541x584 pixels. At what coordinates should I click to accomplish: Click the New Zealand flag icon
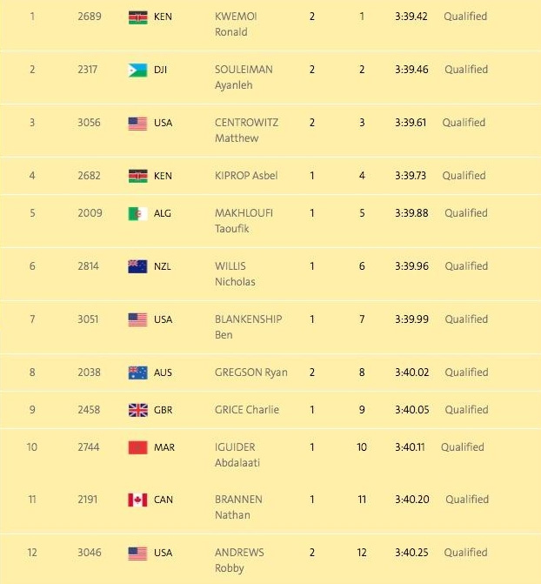[137, 266]
